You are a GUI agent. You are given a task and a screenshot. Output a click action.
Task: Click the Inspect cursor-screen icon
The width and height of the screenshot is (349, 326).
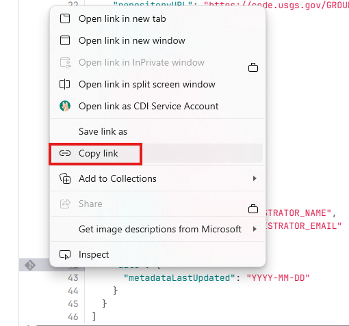tap(65, 255)
